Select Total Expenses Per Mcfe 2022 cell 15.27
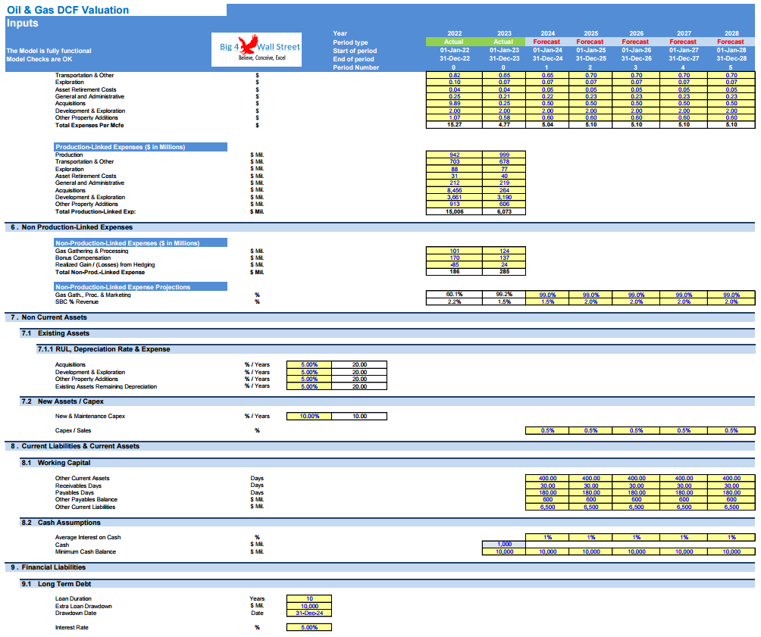This screenshot has height=637, width=761. (x=454, y=125)
